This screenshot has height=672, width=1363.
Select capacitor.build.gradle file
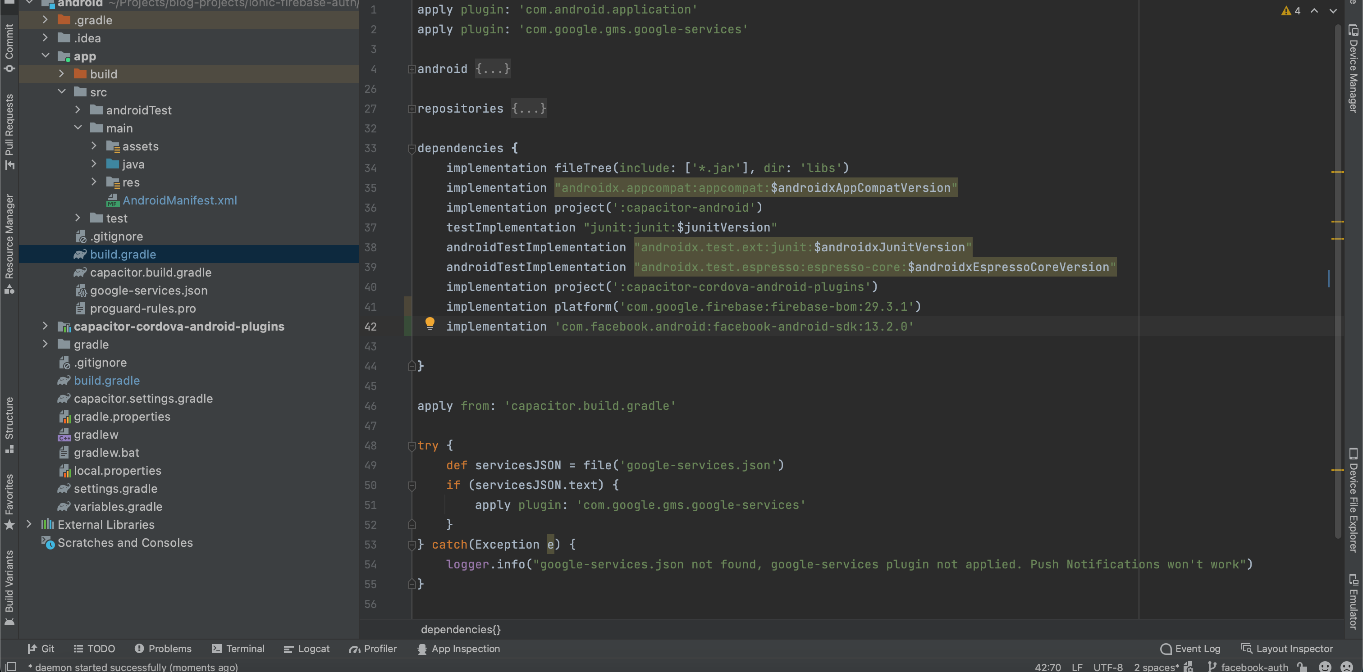143,272
